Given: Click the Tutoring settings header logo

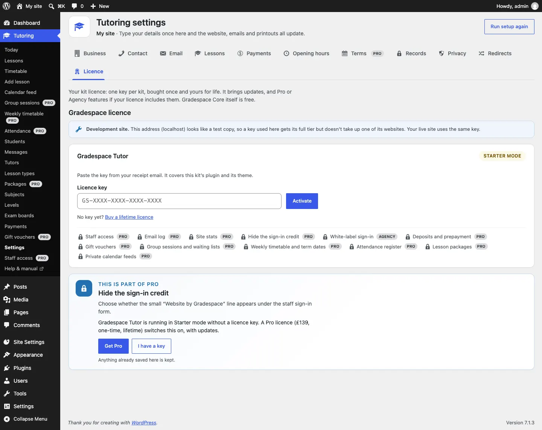Looking at the screenshot, I should click(x=79, y=27).
